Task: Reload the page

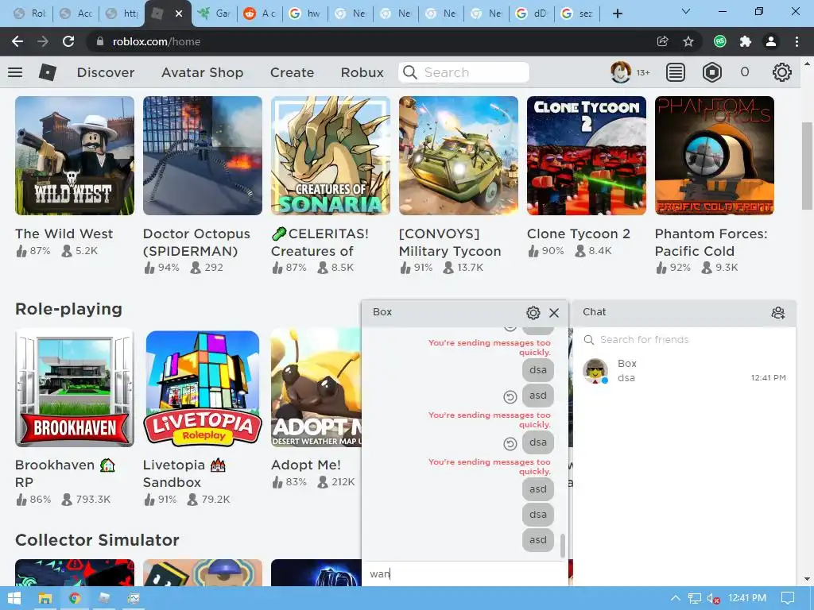Action: point(68,41)
